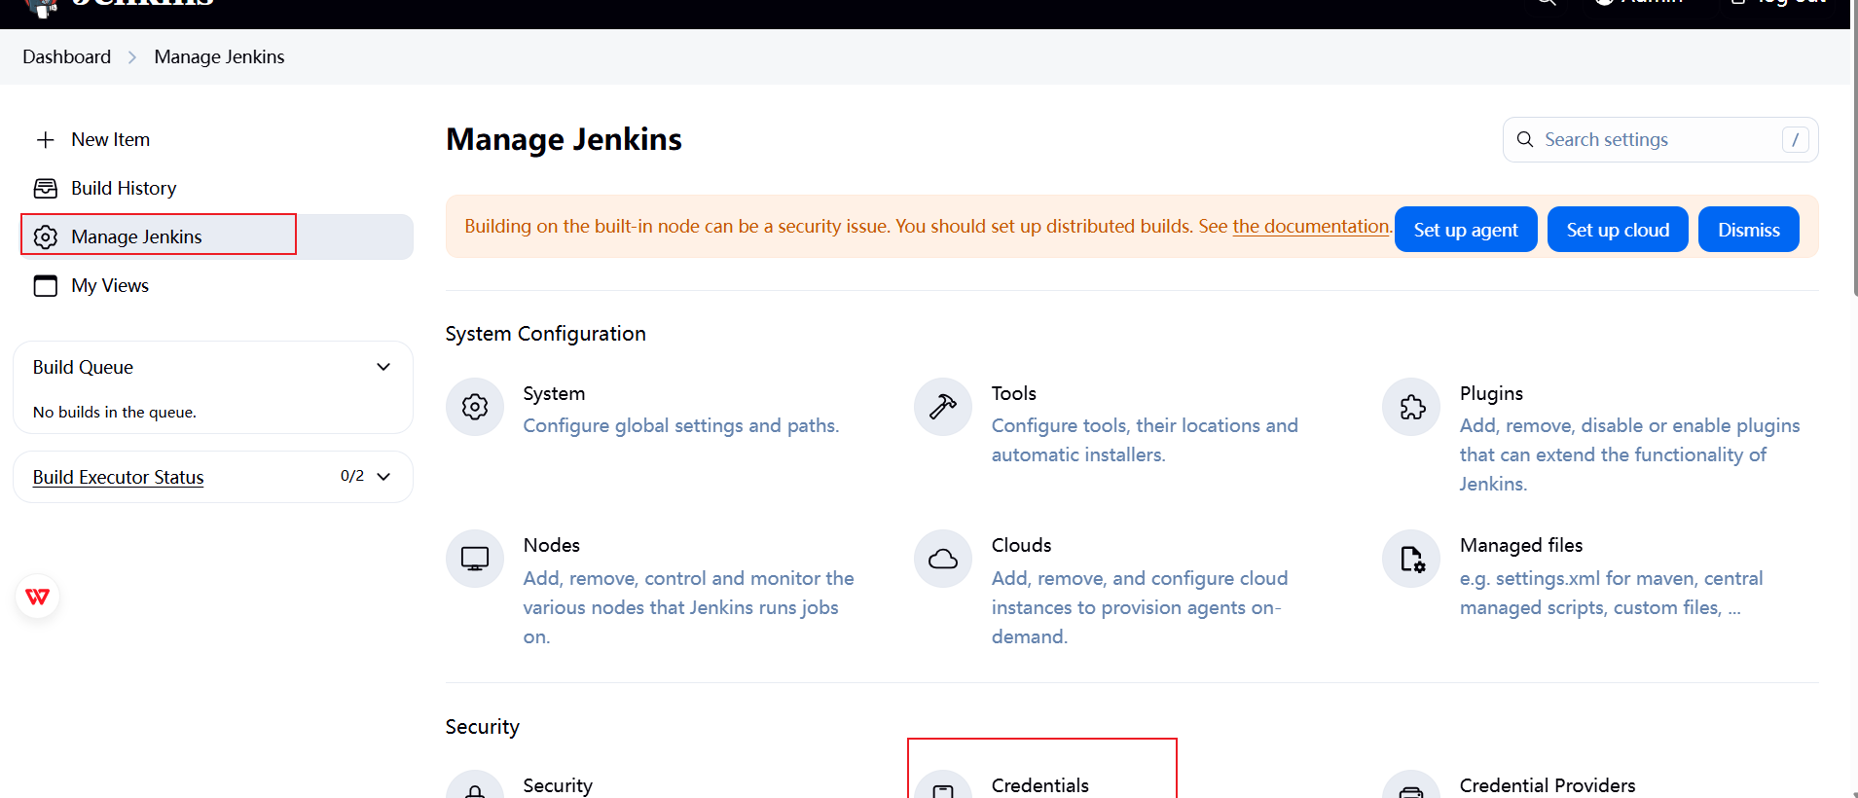Open the Credentials section title
The width and height of the screenshot is (1858, 798).
click(x=1040, y=785)
